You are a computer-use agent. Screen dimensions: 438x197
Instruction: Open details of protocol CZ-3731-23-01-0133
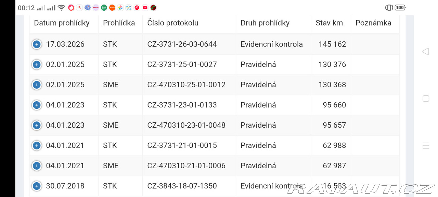click(x=37, y=105)
